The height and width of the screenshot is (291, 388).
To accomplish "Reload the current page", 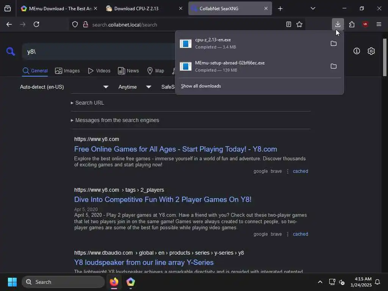I will tap(36, 24).
